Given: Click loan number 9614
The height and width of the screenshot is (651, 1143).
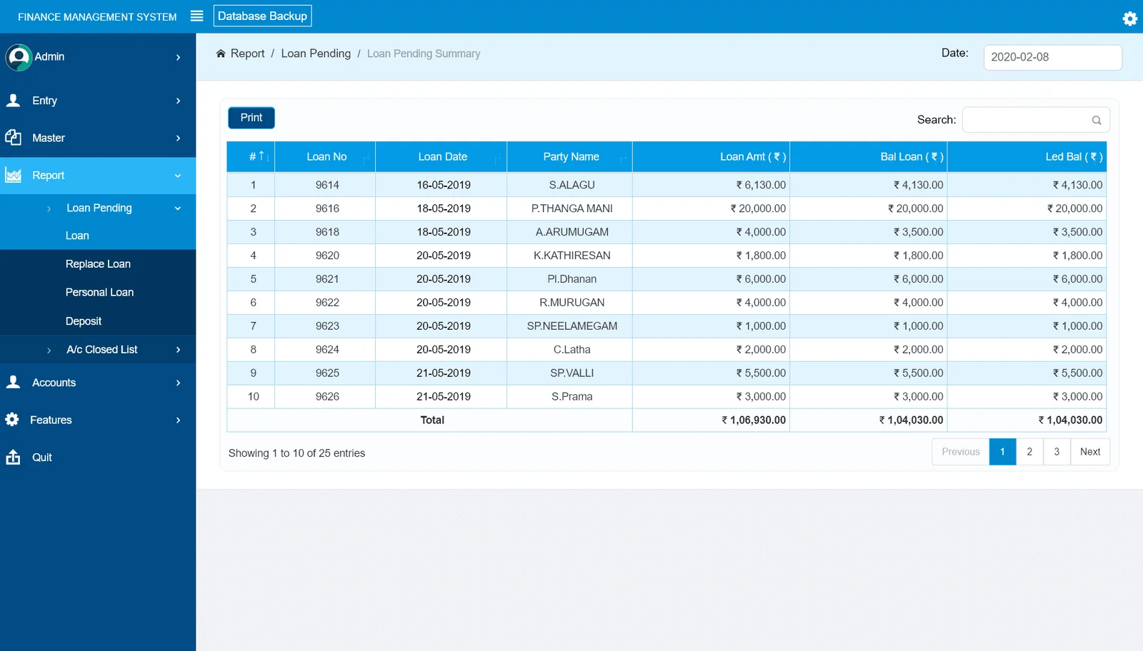Looking at the screenshot, I should click(x=327, y=185).
